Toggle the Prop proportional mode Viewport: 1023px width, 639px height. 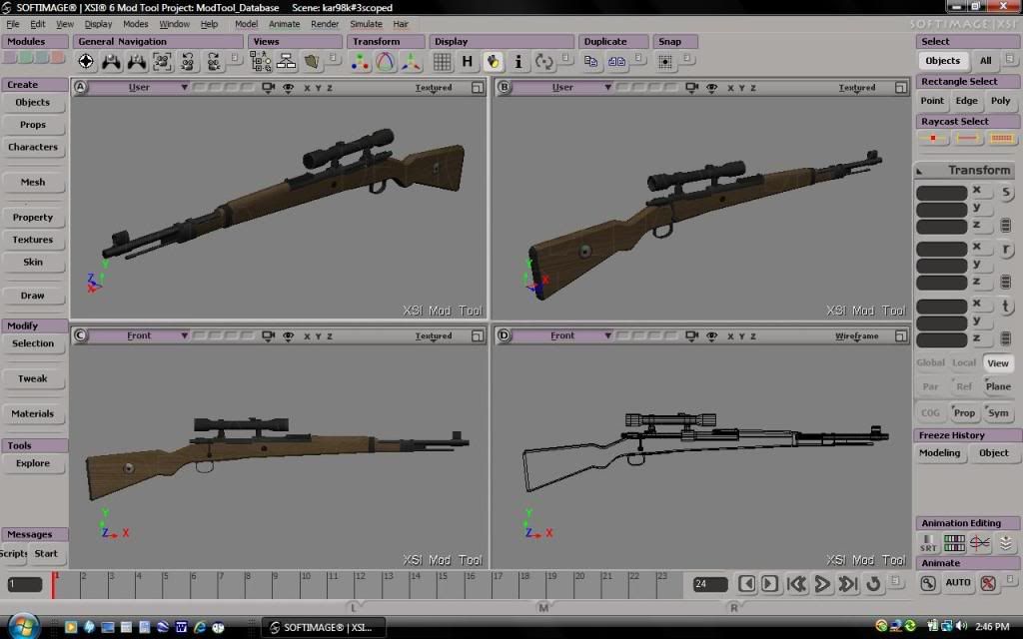964,412
